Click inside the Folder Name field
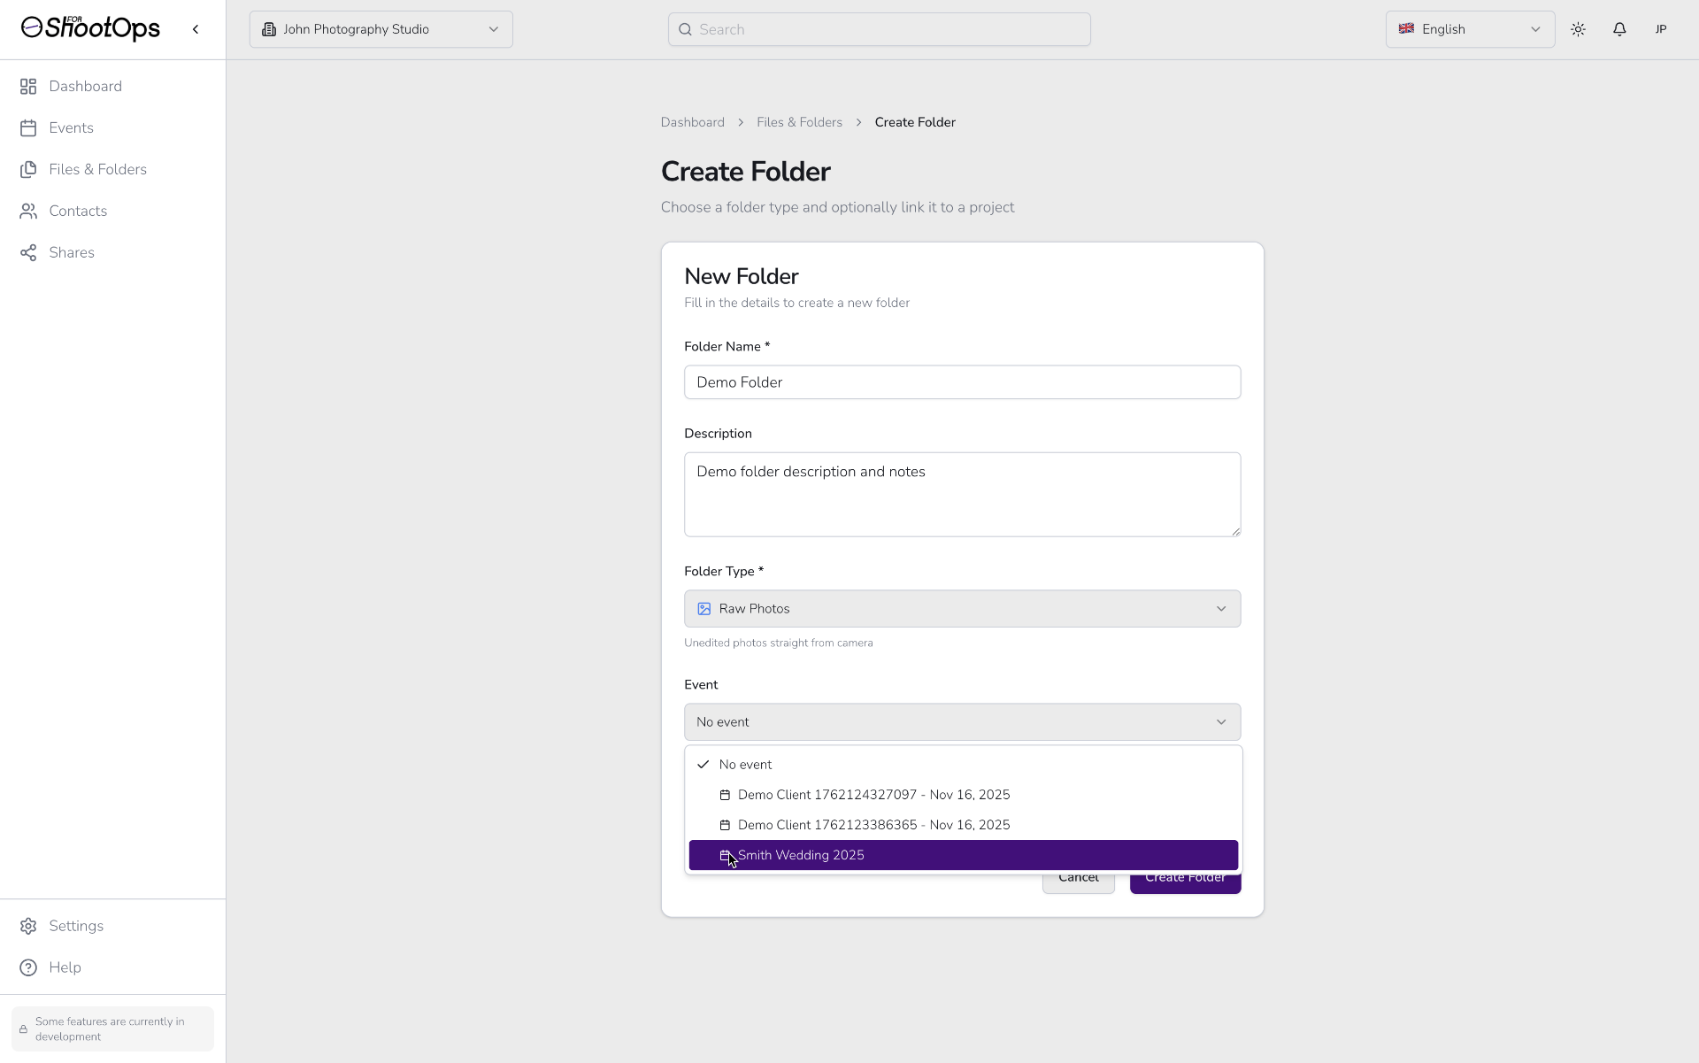The height and width of the screenshot is (1063, 1699). point(962,382)
